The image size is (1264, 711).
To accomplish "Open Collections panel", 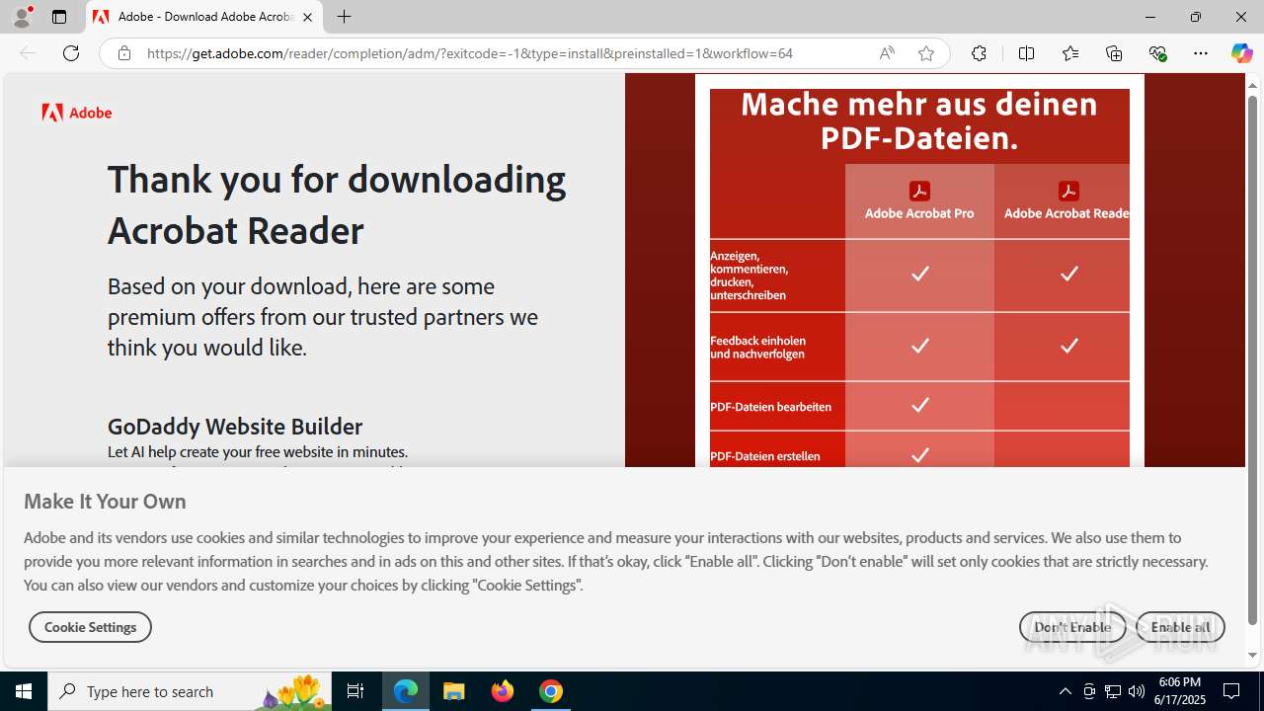I will pos(1114,53).
